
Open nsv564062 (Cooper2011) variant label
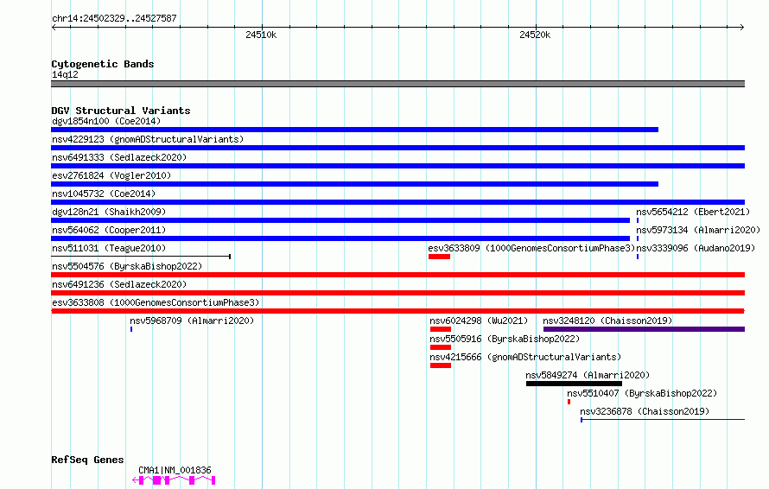[109, 230]
